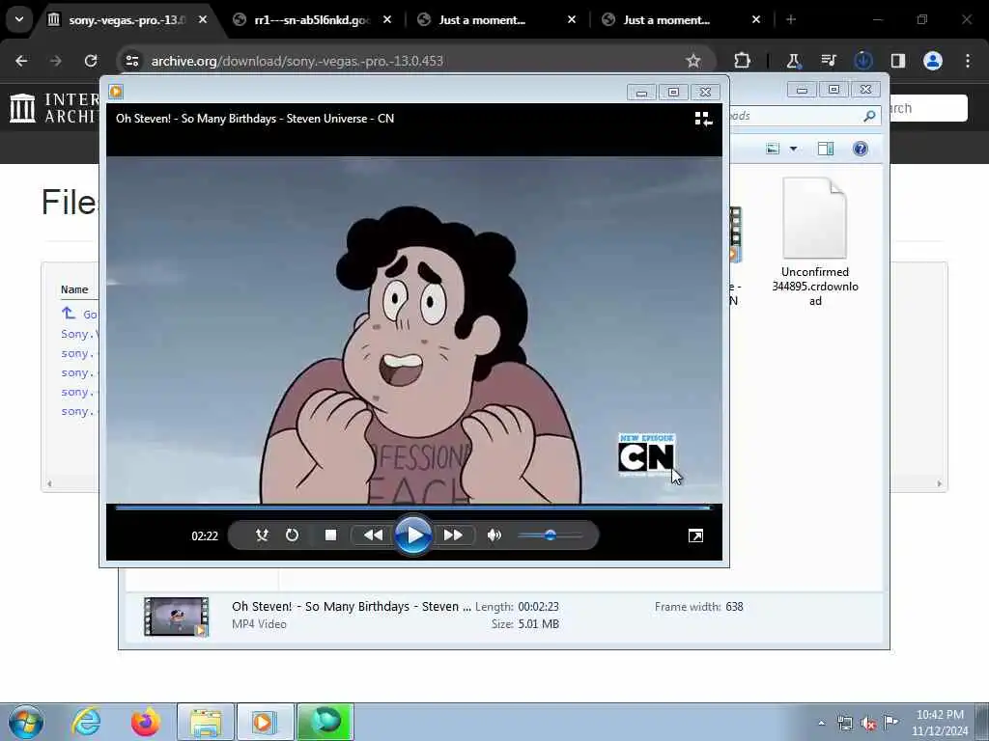The width and height of the screenshot is (989, 741).
Task: Select the Unconfirmed 344895.crdownload file
Action: click(815, 242)
